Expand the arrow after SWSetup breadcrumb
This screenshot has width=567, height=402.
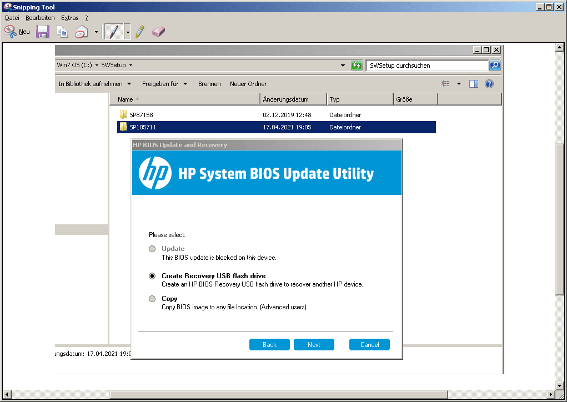(131, 66)
